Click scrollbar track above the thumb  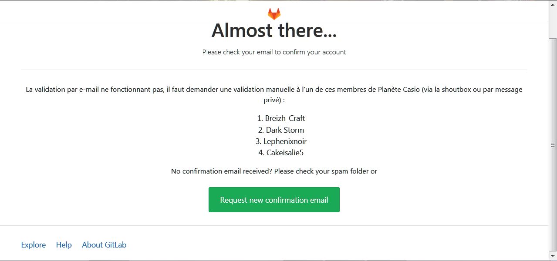tap(553, 23)
